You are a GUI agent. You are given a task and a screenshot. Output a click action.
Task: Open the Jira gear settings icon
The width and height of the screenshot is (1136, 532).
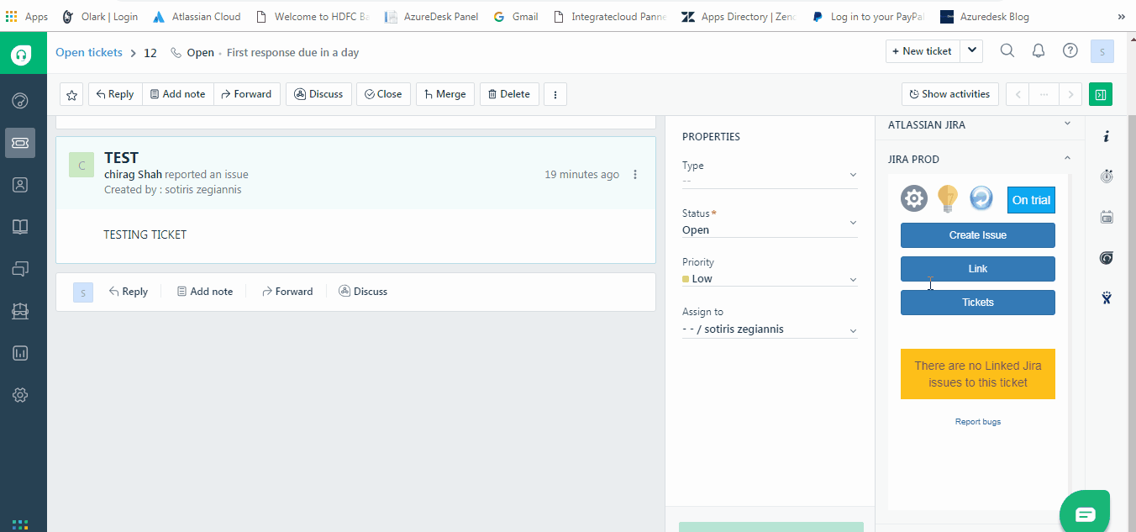click(914, 198)
